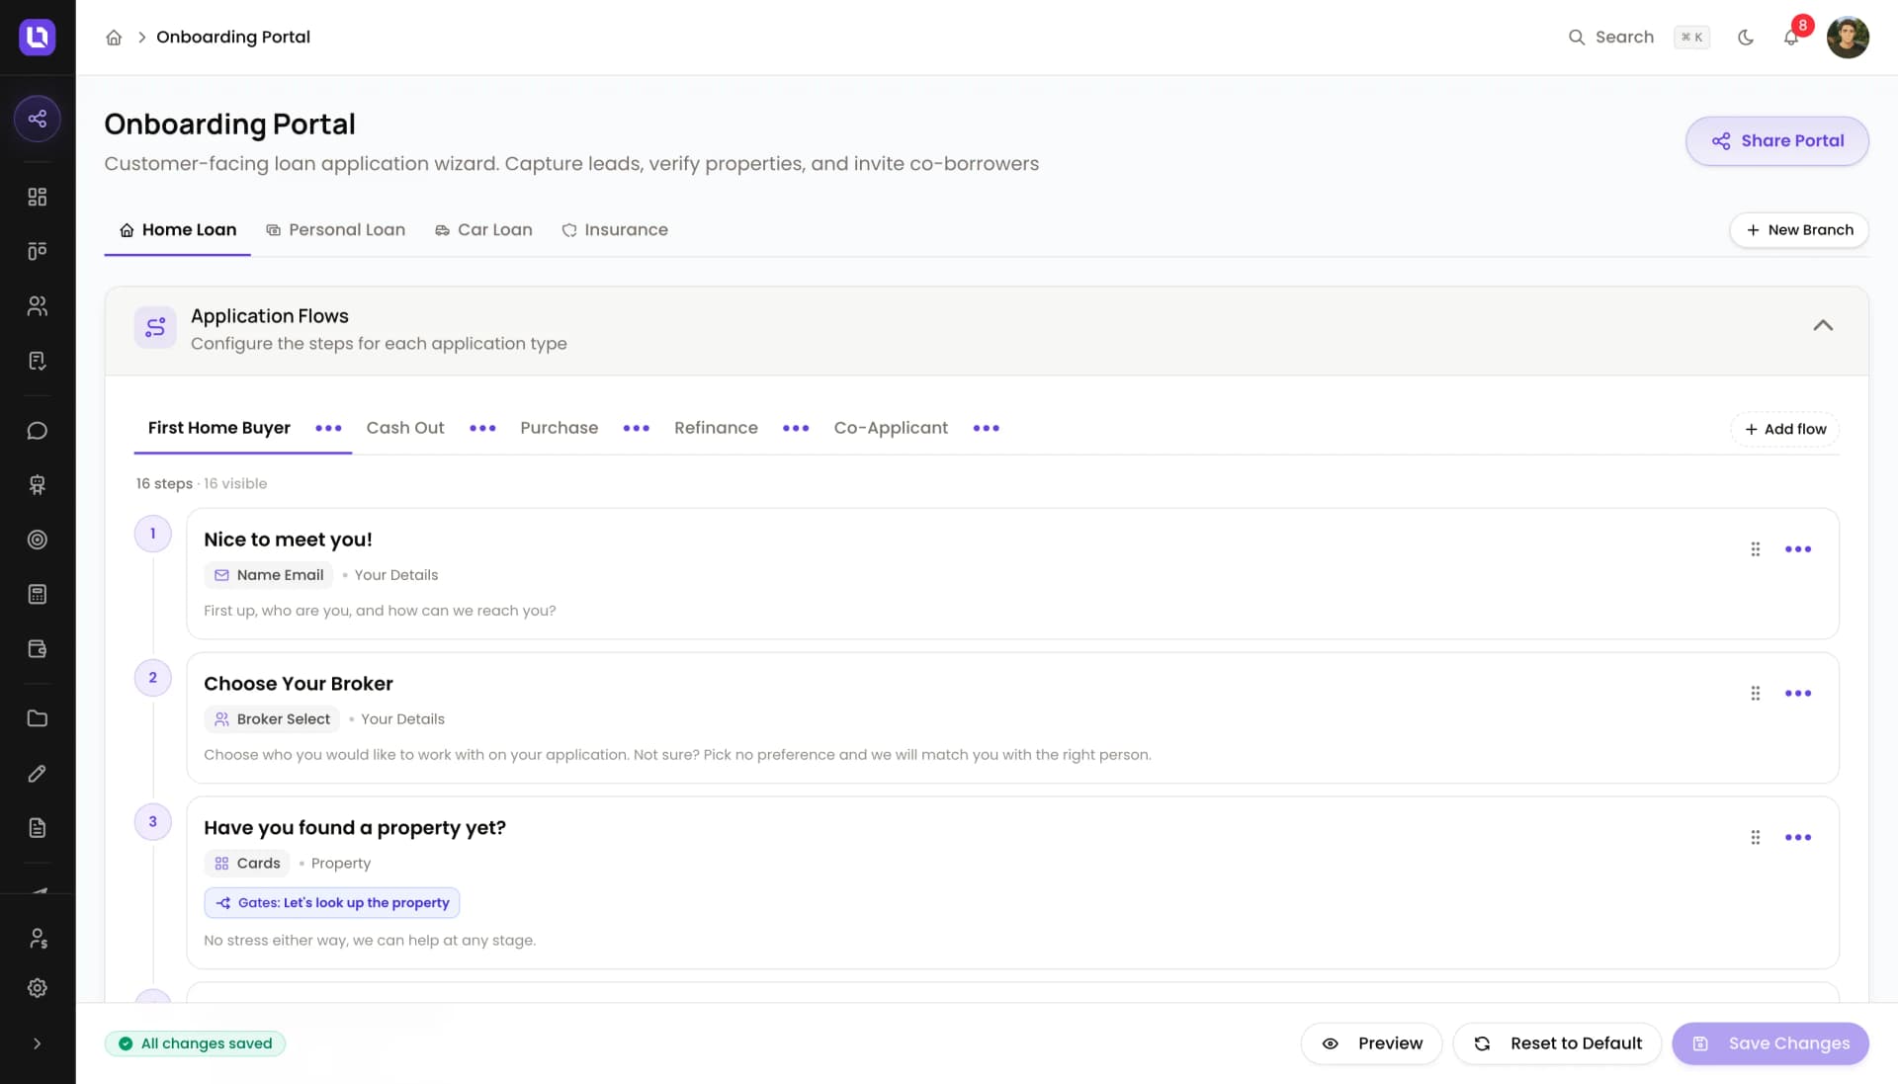Switch to the Insurance tab
Screen dimensions: 1898x1084
pos(615,230)
